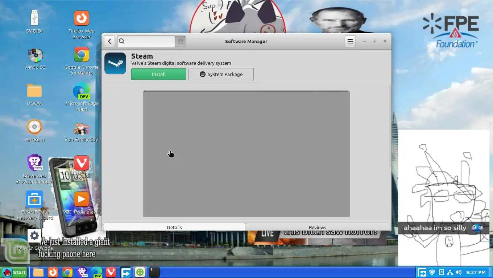Launch Firefox from the taskbar
This screenshot has height=278, width=493.
pos(53,272)
